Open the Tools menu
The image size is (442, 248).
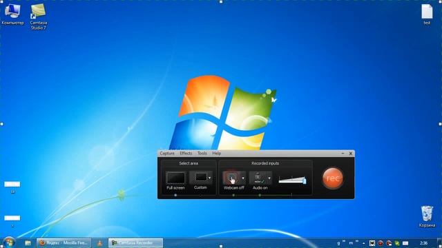point(202,153)
